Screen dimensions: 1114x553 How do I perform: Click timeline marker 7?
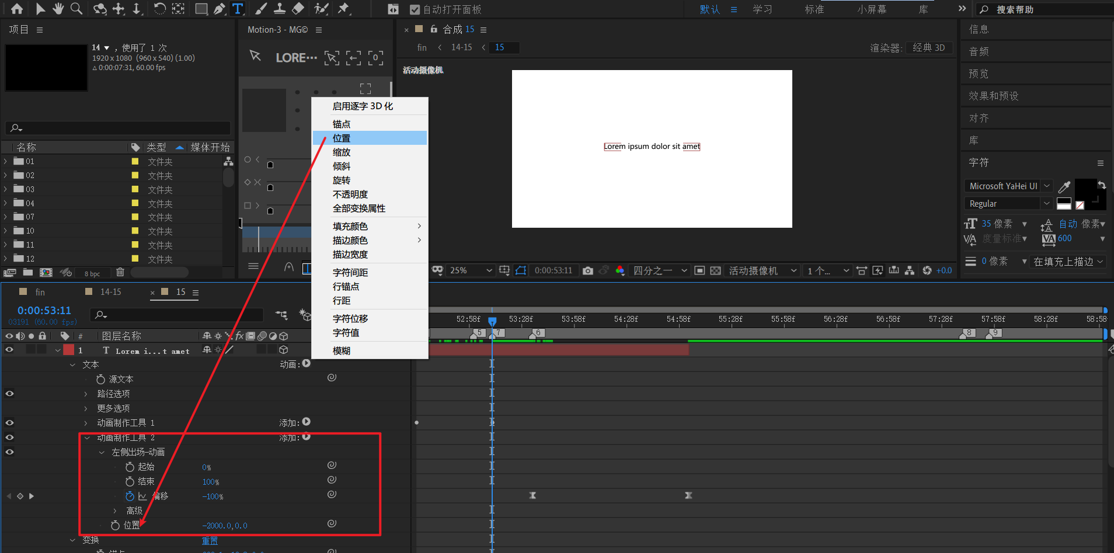497,333
